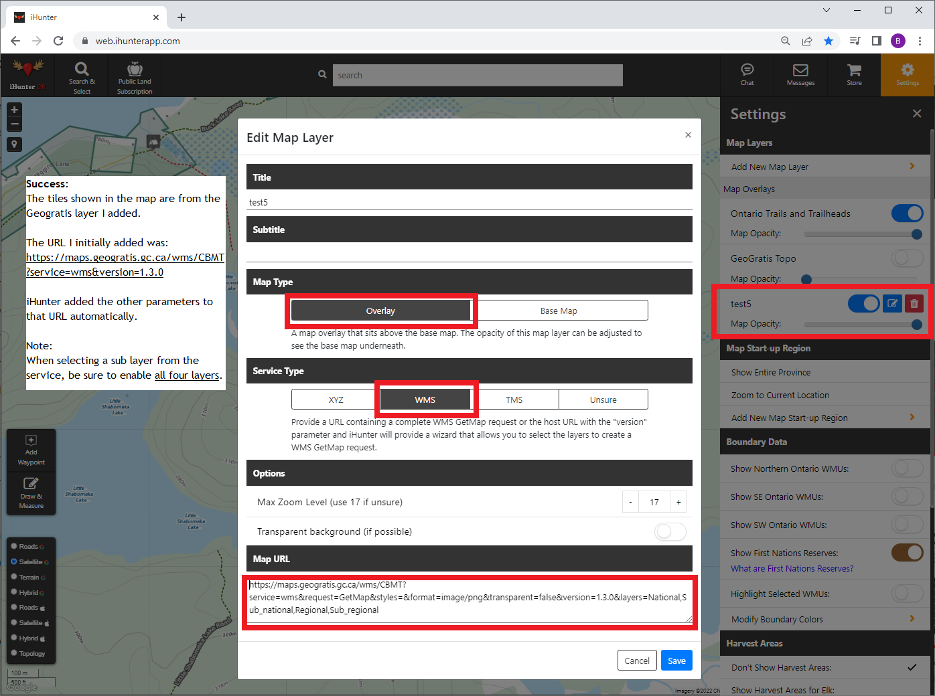Zoom in on the map
Viewport: 935px width, 696px height.
(14, 110)
